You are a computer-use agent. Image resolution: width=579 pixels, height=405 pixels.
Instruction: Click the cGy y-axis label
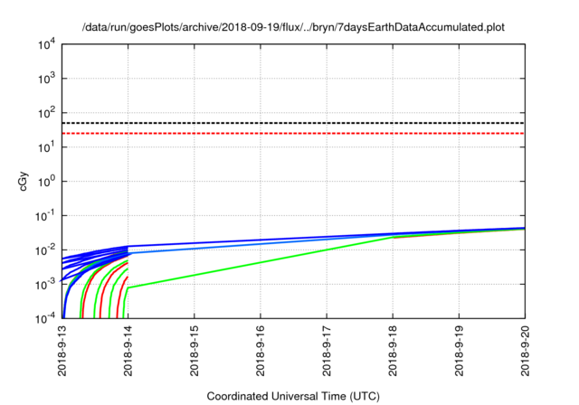coord(23,182)
